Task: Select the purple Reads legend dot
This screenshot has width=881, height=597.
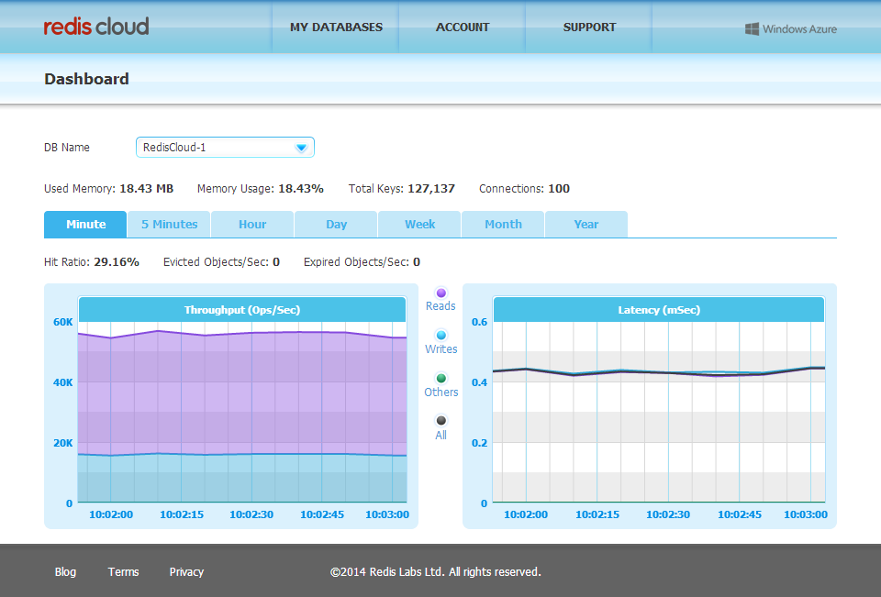Action: tap(441, 293)
